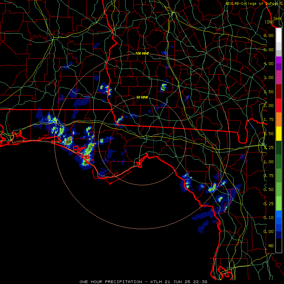Select the 0.25 legend value
This screenshot has width=284, height=284.
(269, 204)
